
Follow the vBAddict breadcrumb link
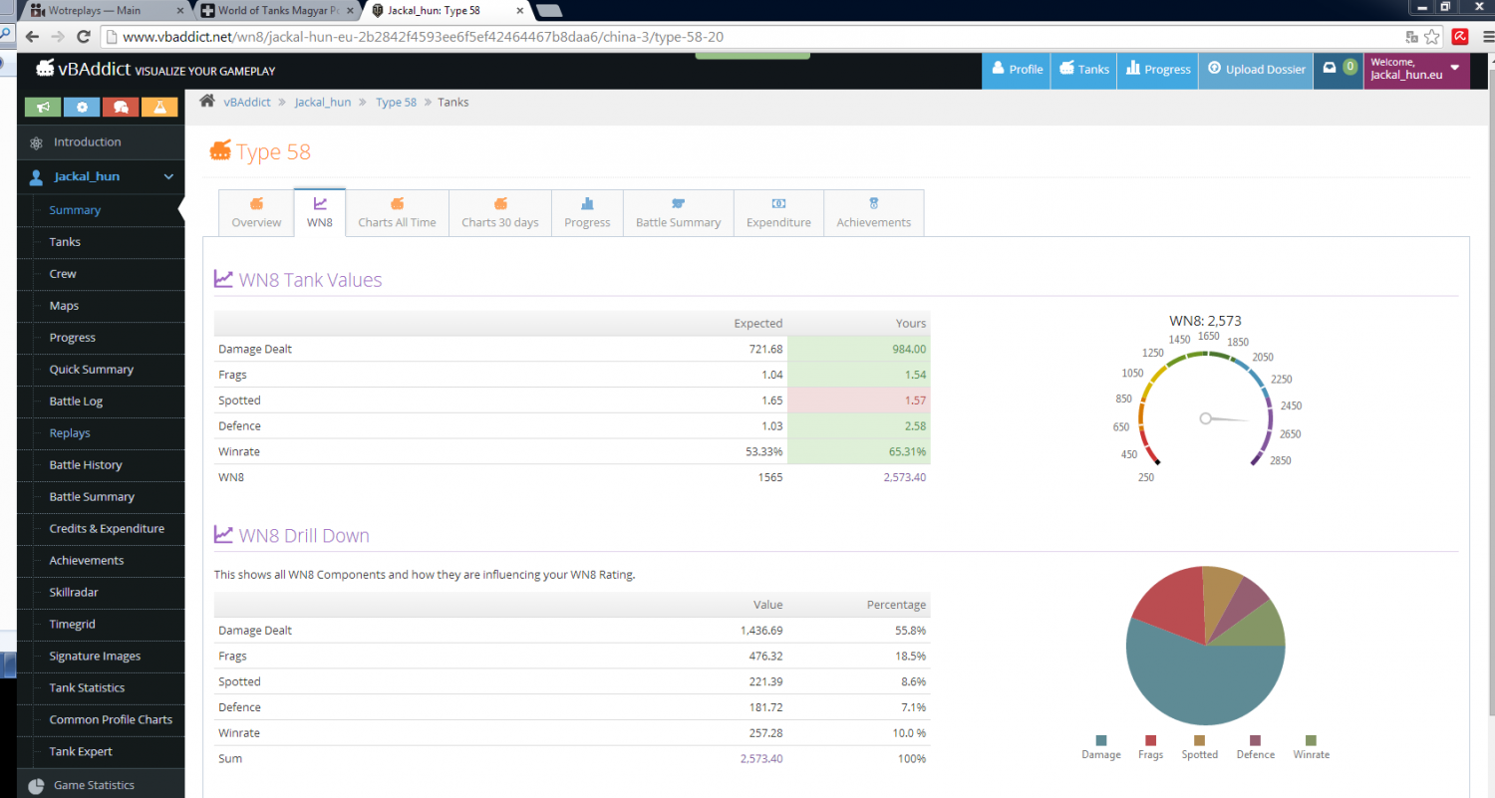point(246,102)
